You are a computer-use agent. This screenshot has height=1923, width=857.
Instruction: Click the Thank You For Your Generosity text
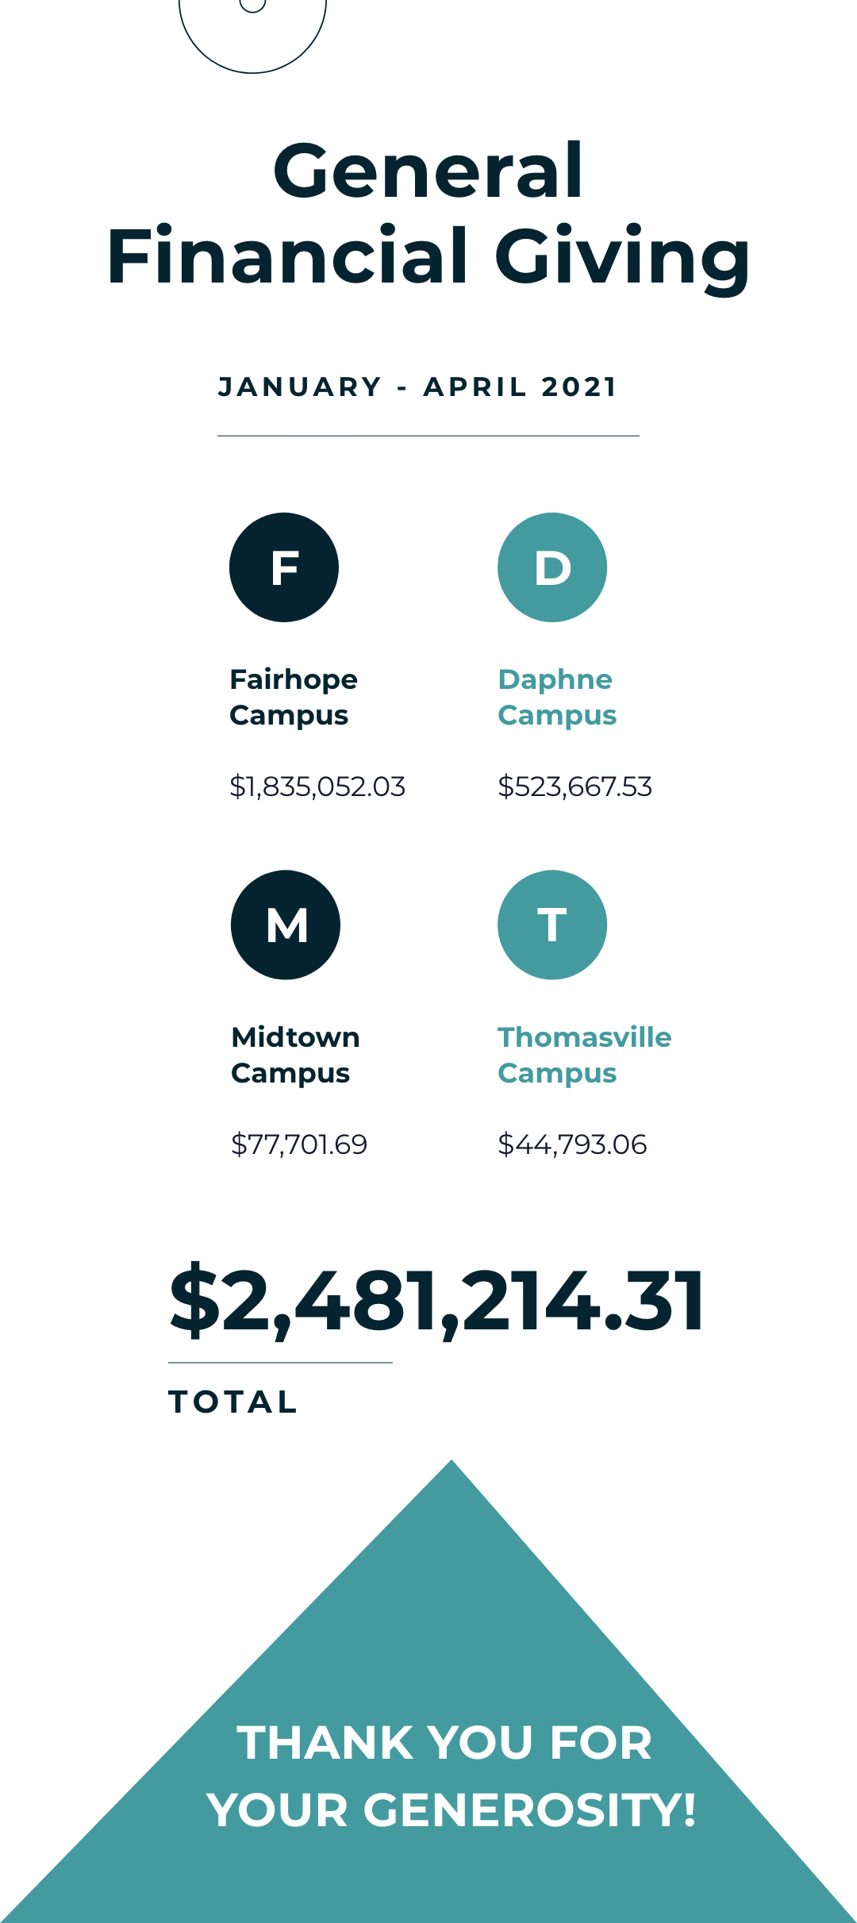[x=451, y=1776]
